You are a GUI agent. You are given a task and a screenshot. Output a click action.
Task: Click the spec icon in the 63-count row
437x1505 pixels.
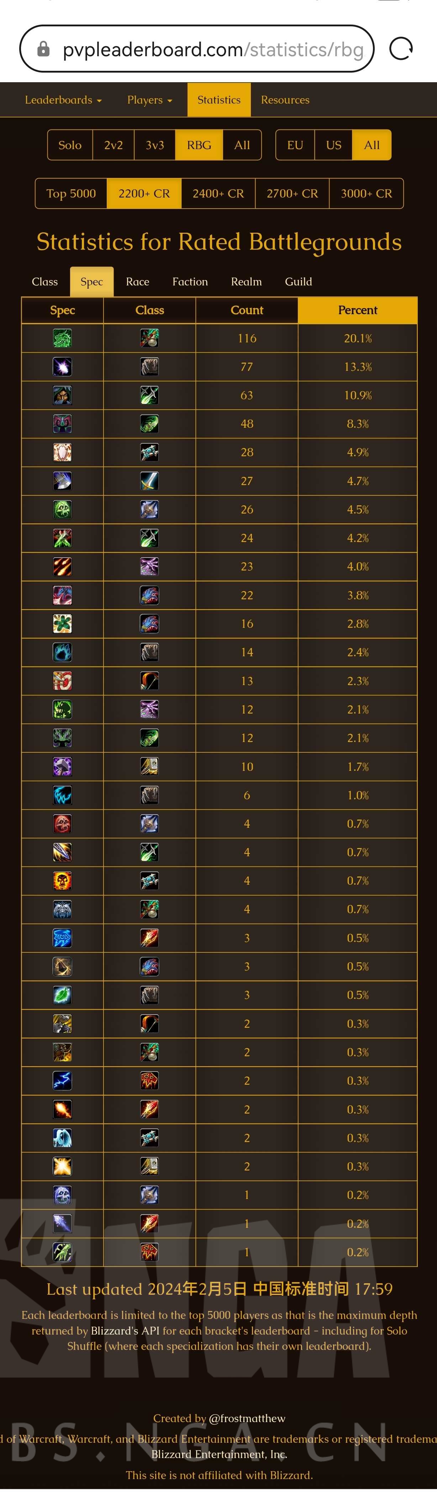coord(63,395)
